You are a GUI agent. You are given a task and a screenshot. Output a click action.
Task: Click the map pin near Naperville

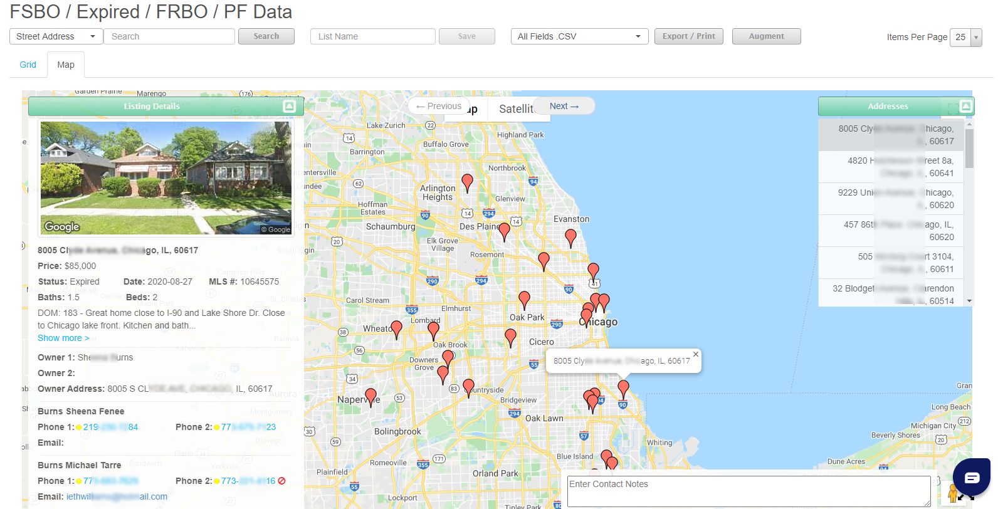point(370,396)
